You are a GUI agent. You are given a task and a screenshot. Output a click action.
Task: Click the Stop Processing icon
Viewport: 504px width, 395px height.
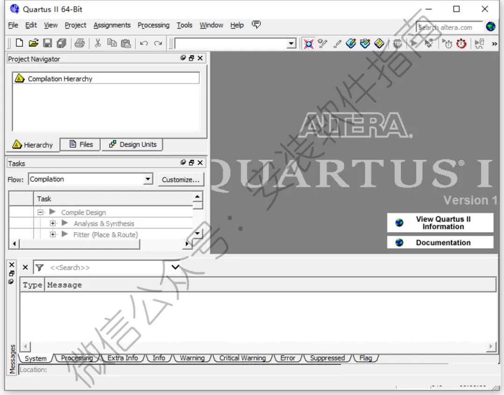pos(397,43)
